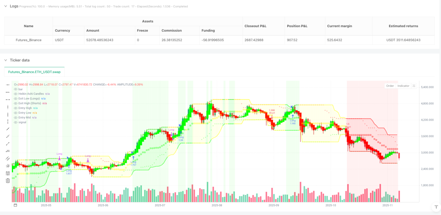This screenshot has width=441, height=215.
Task: Open the calendar date picker icon
Action: (x=15, y=205)
